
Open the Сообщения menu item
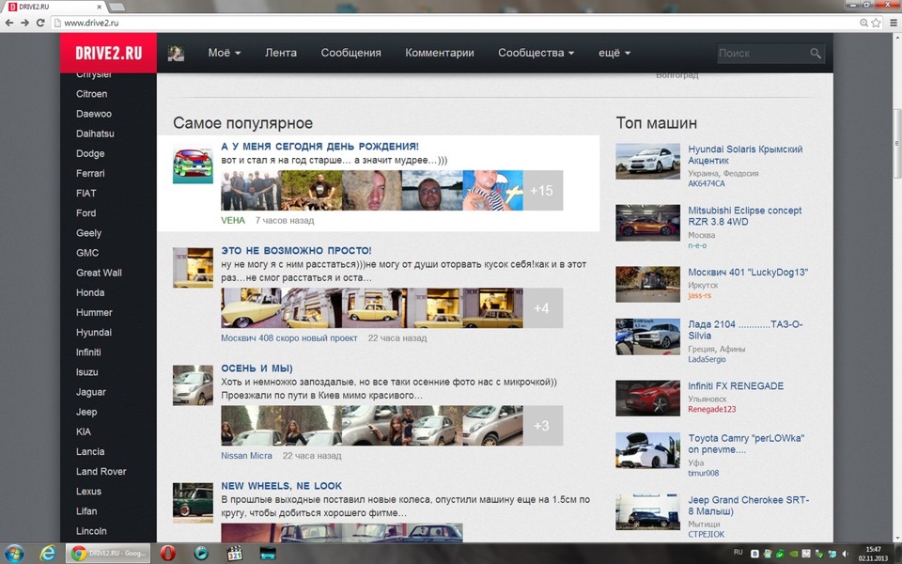click(350, 53)
